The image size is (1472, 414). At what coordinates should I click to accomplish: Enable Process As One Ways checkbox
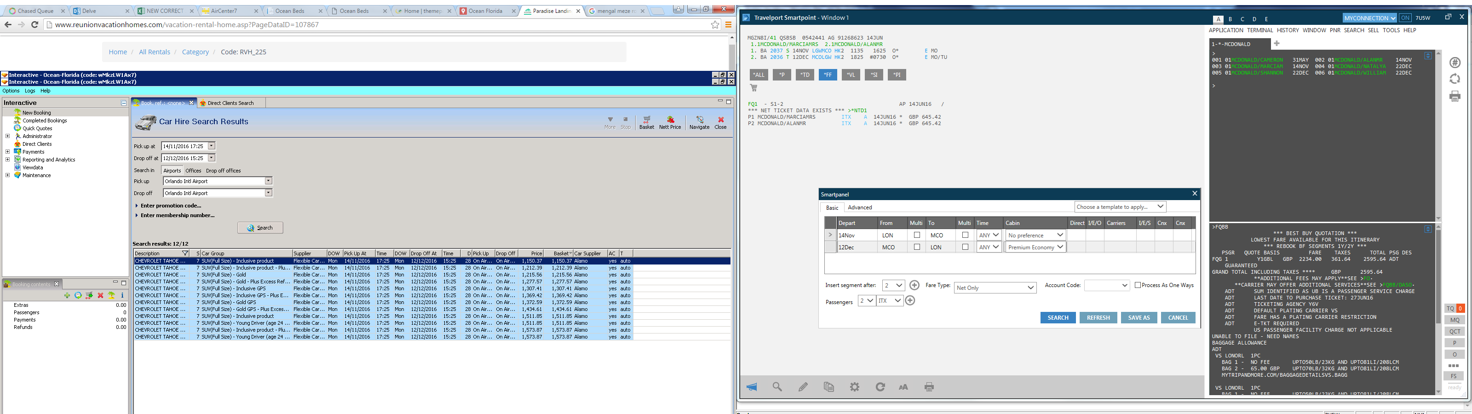pos(1138,285)
